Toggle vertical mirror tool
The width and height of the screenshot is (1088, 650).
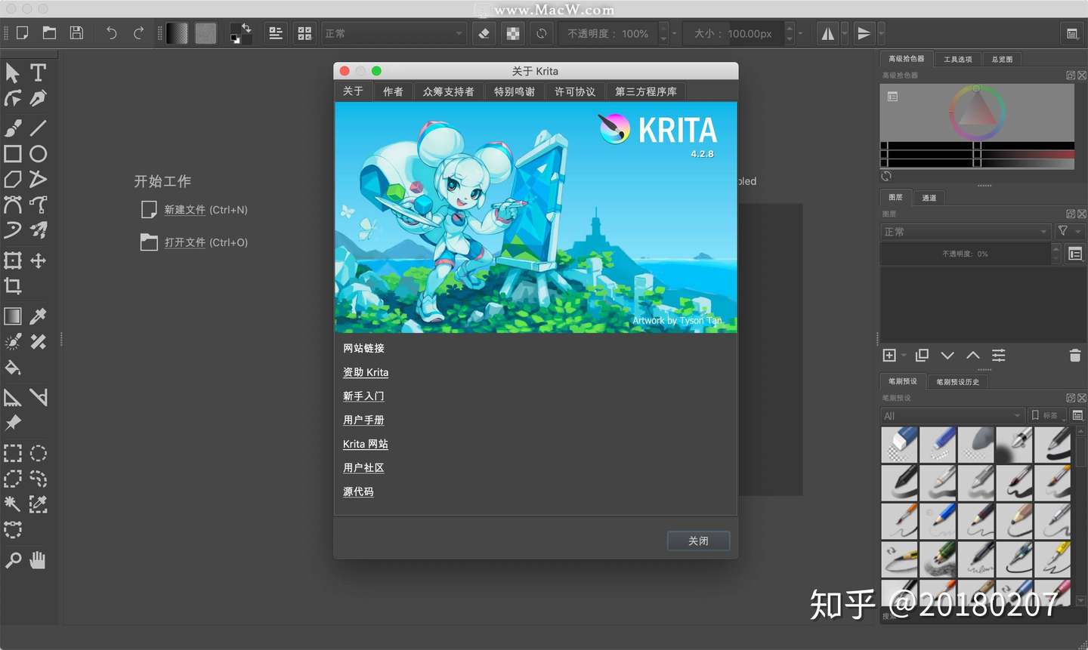click(864, 33)
